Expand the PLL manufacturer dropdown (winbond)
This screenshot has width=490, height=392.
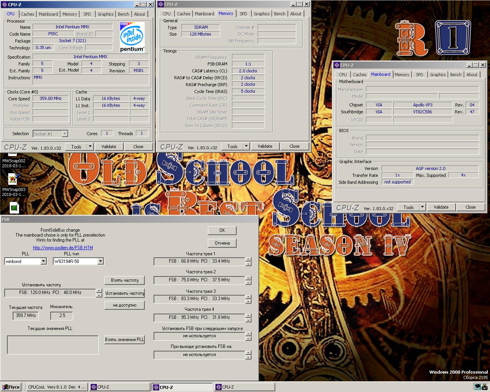pos(43,261)
